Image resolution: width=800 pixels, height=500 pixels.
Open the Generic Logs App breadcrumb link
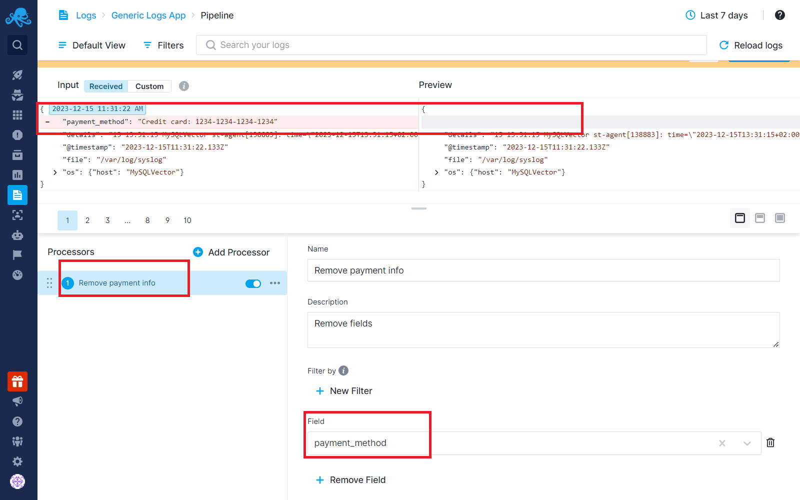tap(148, 15)
